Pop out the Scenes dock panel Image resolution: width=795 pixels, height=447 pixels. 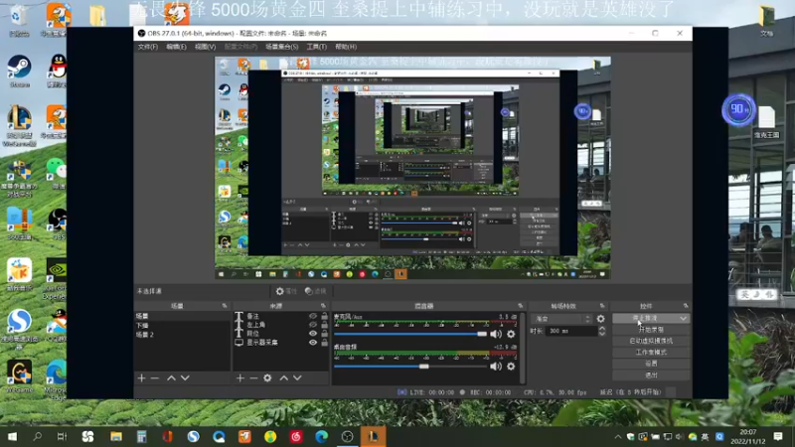[225, 306]
